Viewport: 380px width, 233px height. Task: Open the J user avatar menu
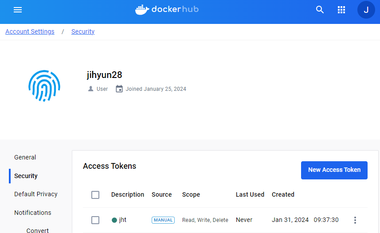click(x=366, y=10)
